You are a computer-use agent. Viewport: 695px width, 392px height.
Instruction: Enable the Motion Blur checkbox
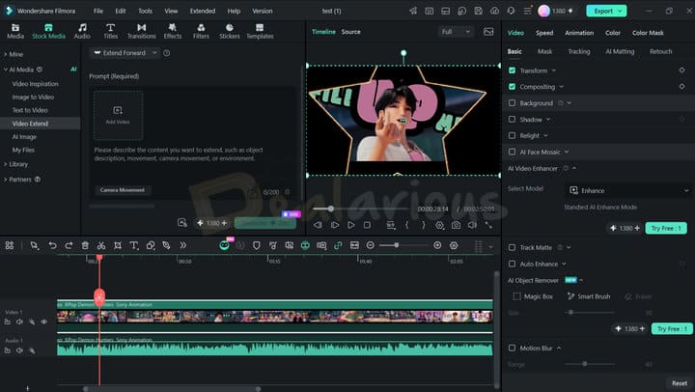[x=512, y=349]
